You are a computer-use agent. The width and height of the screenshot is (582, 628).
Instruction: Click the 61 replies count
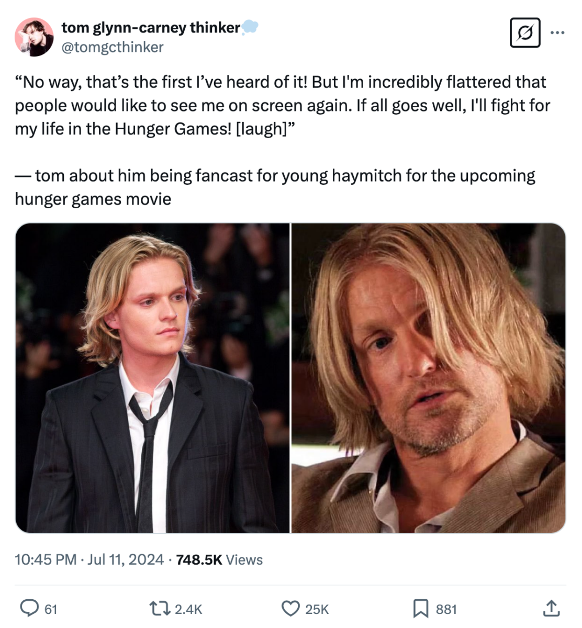51,609
